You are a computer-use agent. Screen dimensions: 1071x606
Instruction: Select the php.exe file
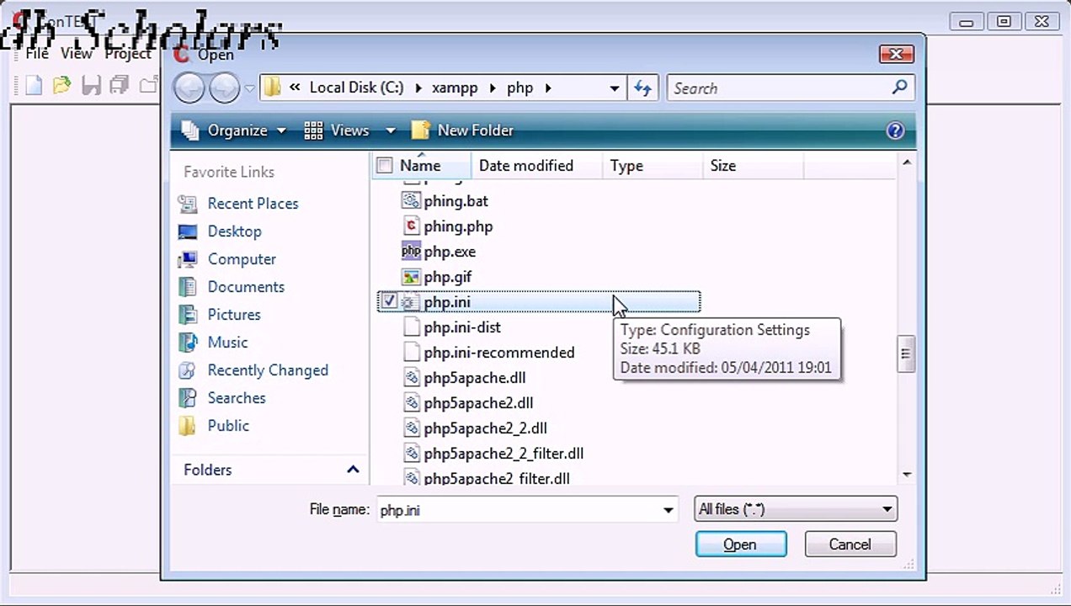pos(450,252)
